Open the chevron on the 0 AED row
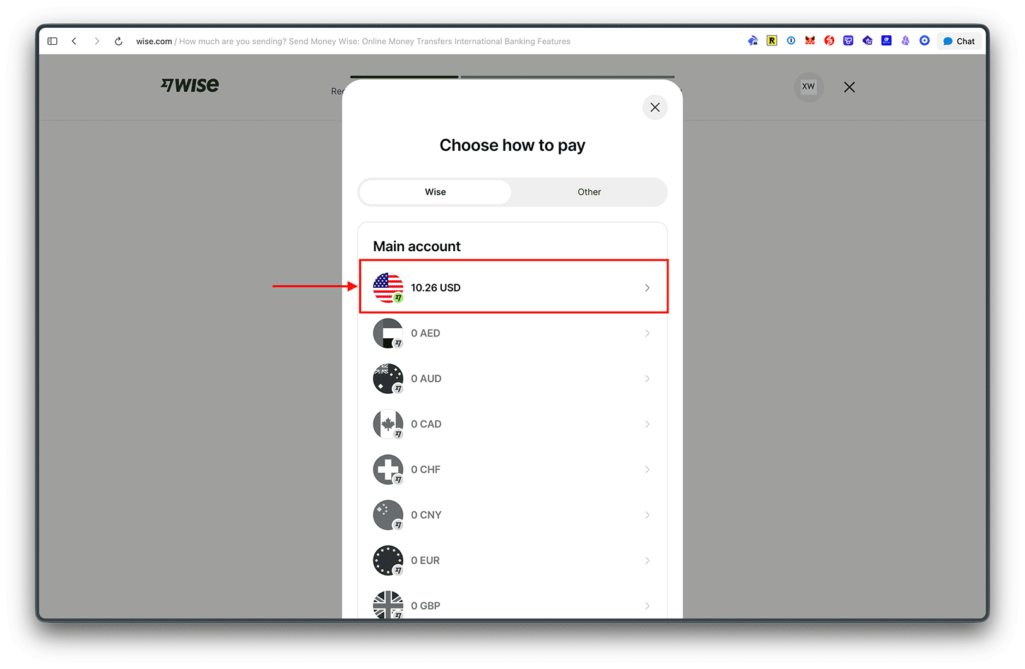The image size is (1025, 669). pos(647,333)
